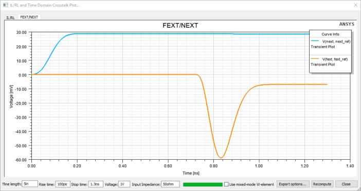Click the Voltage field showing 1V

tap(124, 184)
